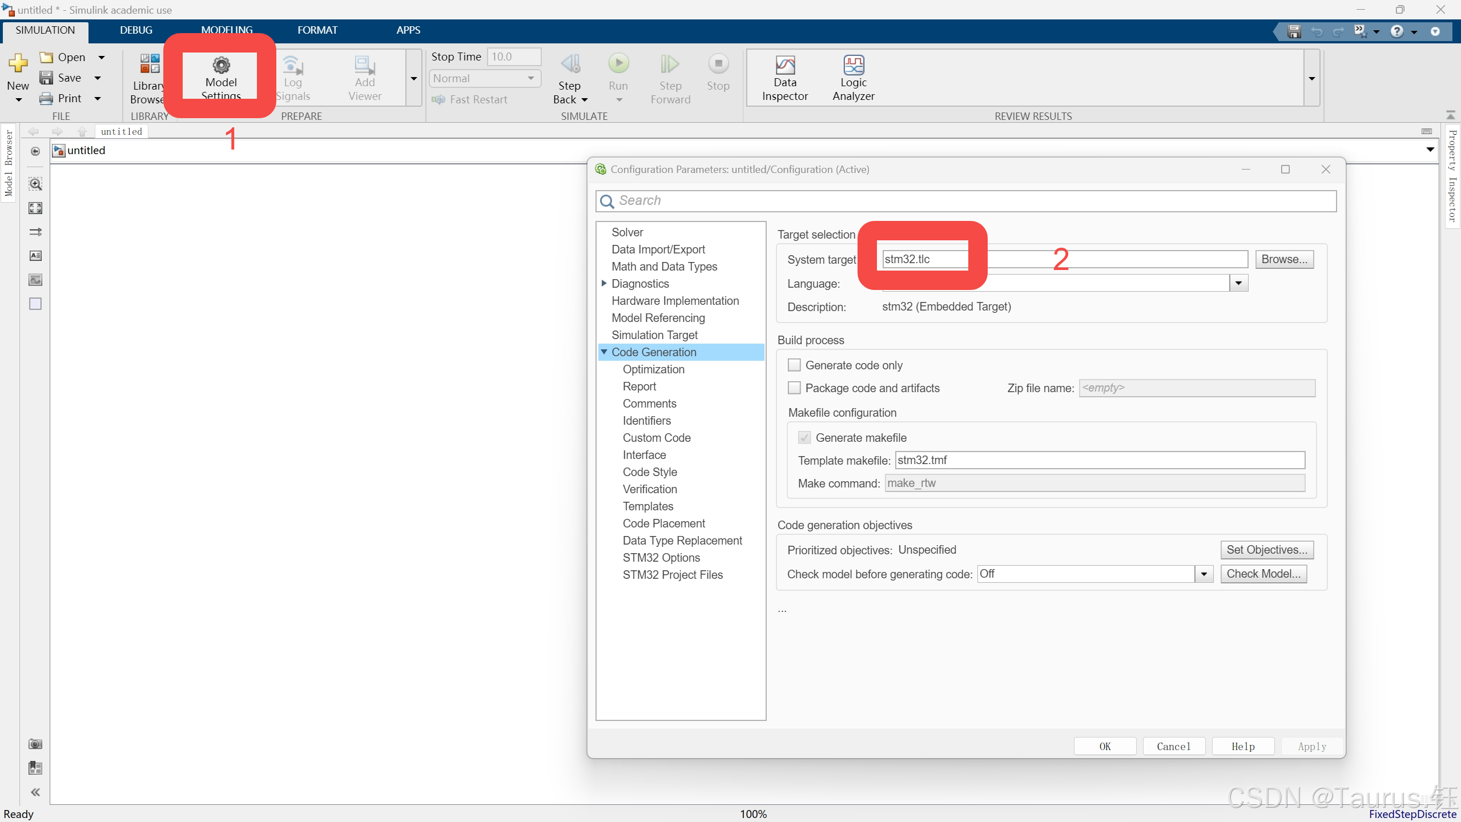Check Package code and artifacts
1461x822 pixels.
[794, 388]
